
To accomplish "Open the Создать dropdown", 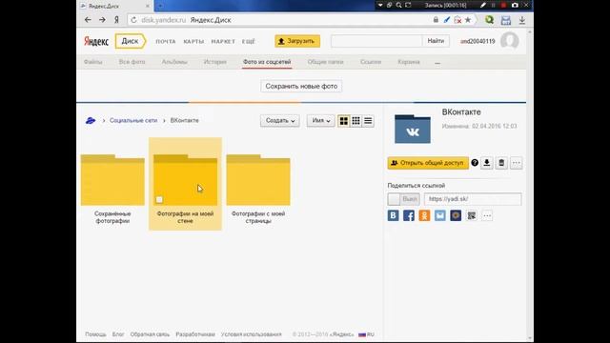I will click(280, 121).
